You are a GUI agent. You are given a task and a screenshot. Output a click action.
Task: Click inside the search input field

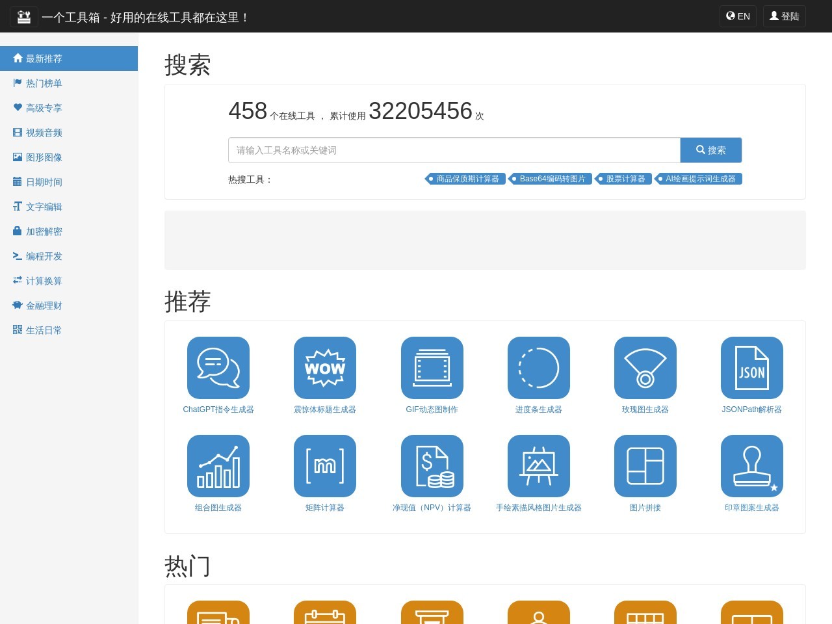(x=454, y=149)
